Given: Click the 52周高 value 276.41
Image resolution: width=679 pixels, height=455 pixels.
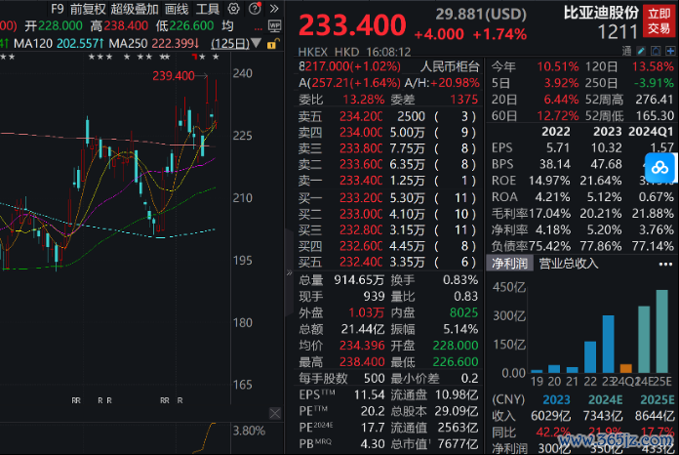Looking at the screenshot, I should pos(655,100).
